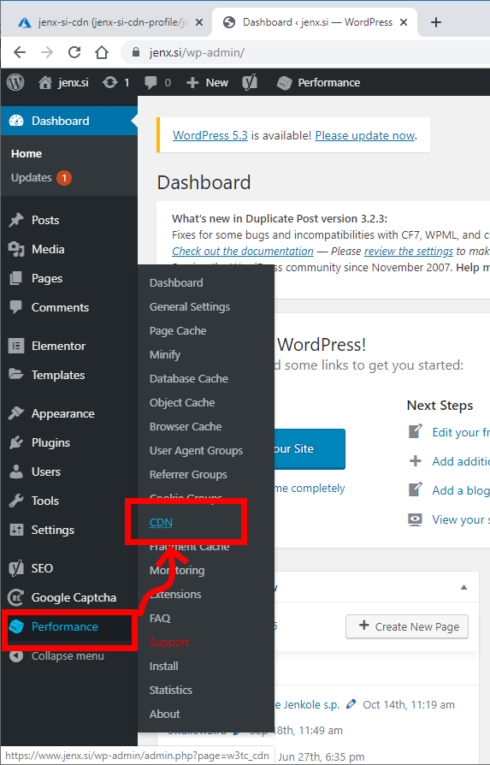Click the Plugins plug icon
490x765 pixels.
coord(16,442)
